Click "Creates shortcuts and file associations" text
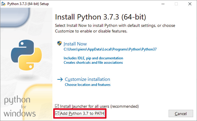This screenshot has height=121, width=197. [x=93, y=63]
